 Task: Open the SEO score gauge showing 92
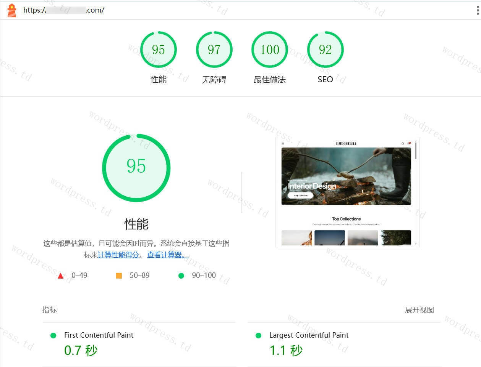click(325, 50)
